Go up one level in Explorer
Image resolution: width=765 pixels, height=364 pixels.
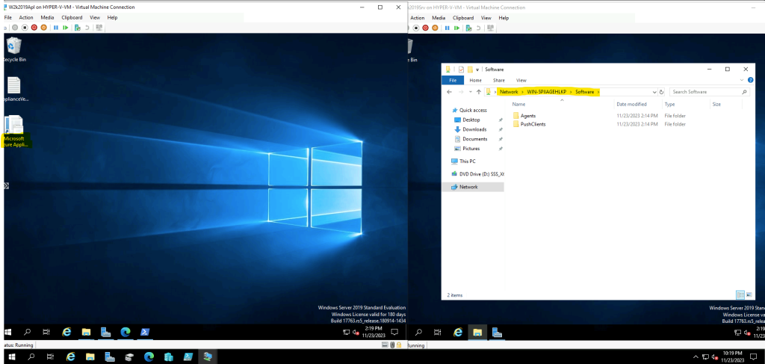[x=479, y=92]
